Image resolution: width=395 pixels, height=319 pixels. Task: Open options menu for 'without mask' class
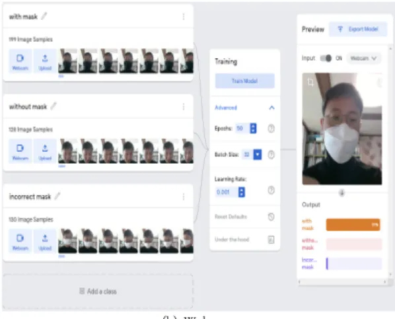coord(184,107)
